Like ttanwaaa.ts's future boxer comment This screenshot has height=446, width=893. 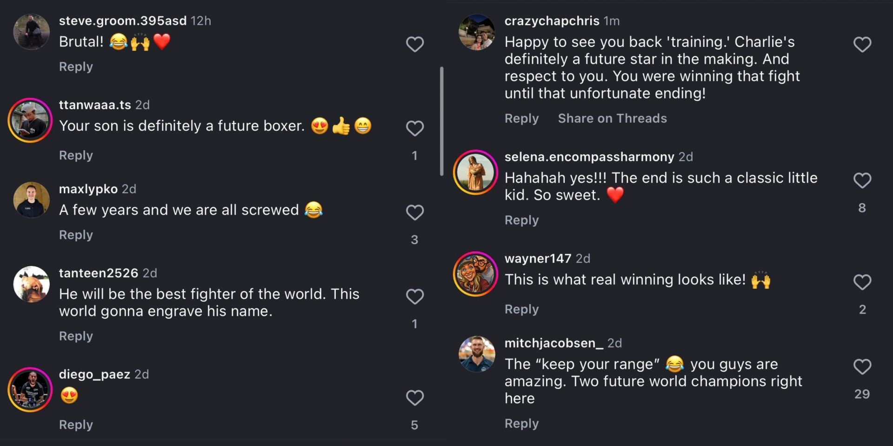[414, 128]
